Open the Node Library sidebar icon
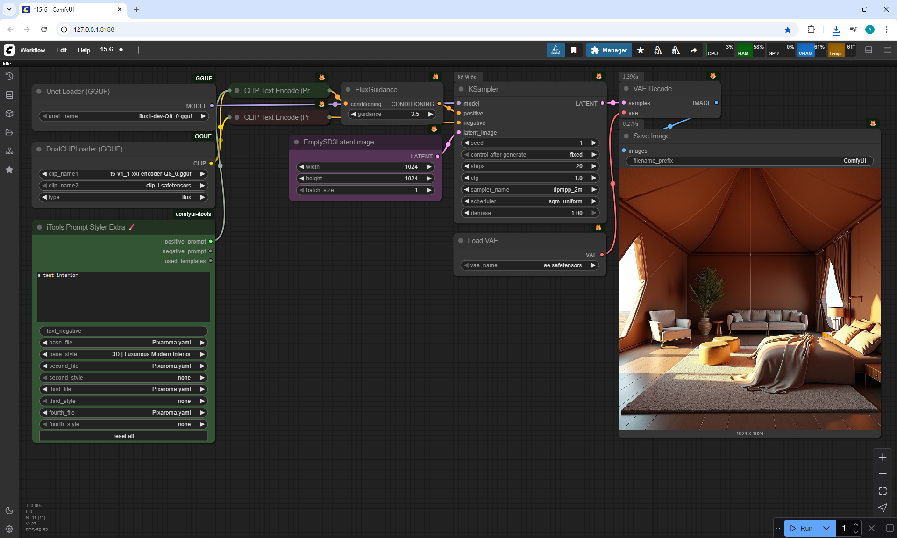Screen dimensions: 897x538 click(x=9, y=95)
